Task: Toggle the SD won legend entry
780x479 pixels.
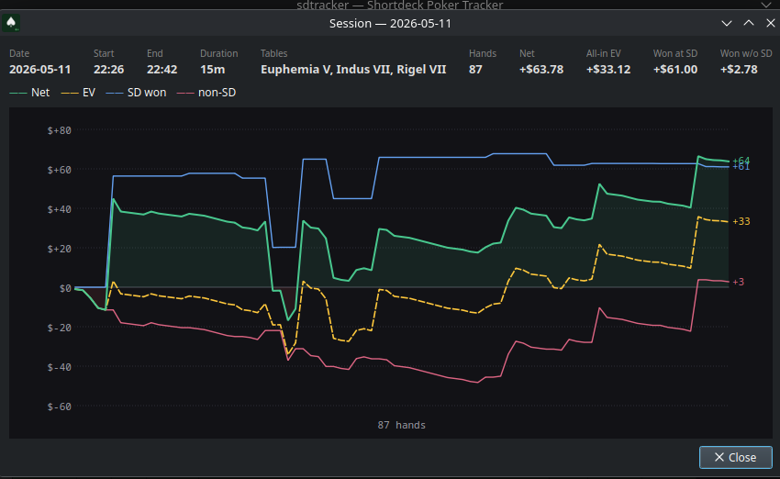Action: 137,93
